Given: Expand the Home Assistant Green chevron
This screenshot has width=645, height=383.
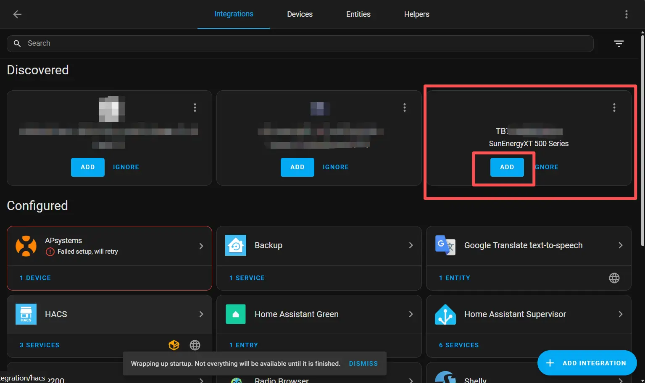Looking at the screenshot, I should pos(411,314).
